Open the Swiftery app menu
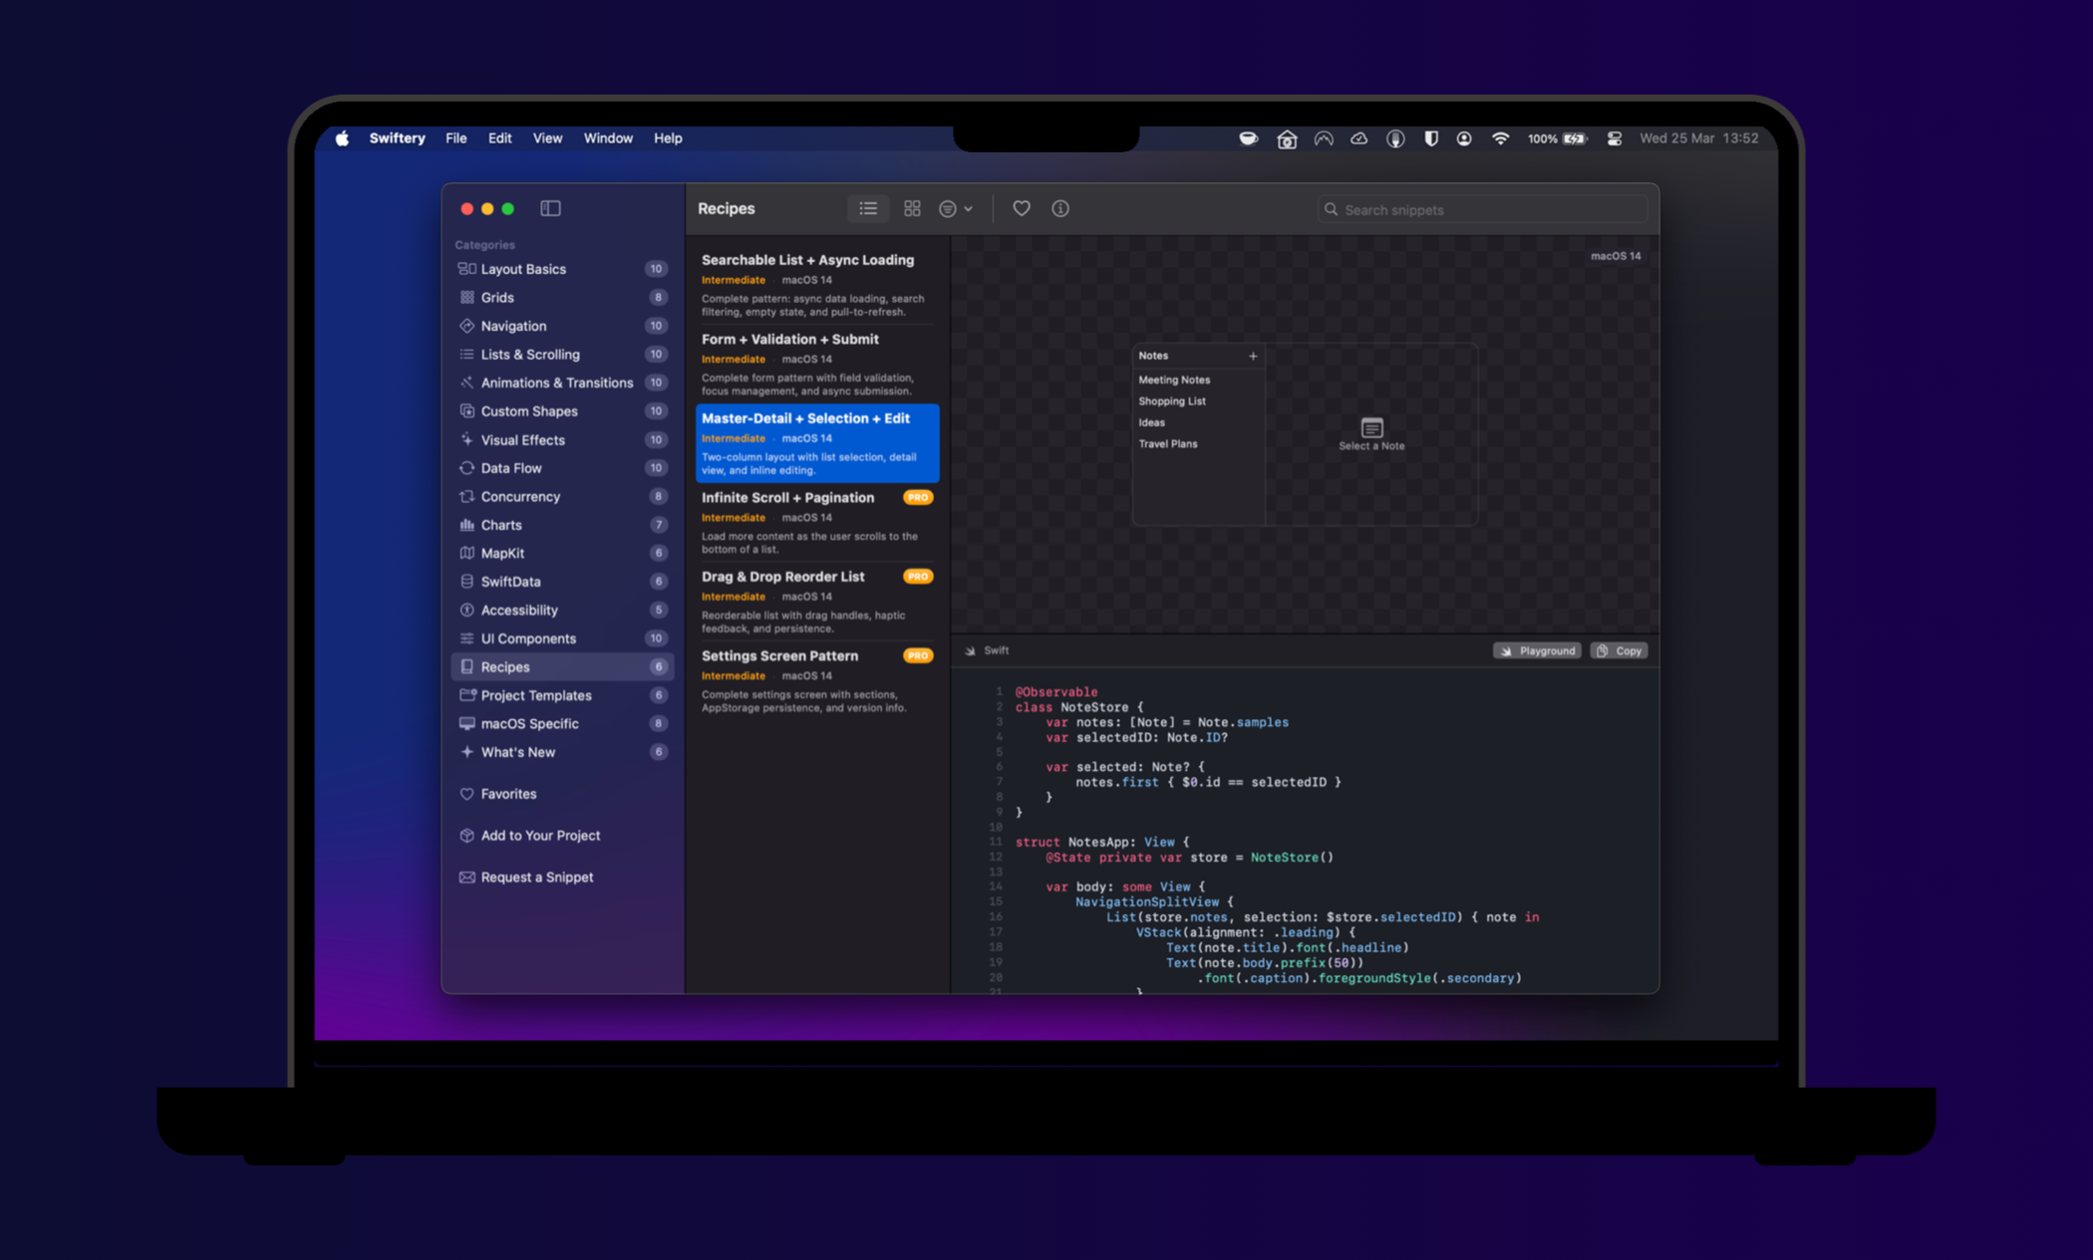This screenshot has width=2093, height=1260. point(397,138)
